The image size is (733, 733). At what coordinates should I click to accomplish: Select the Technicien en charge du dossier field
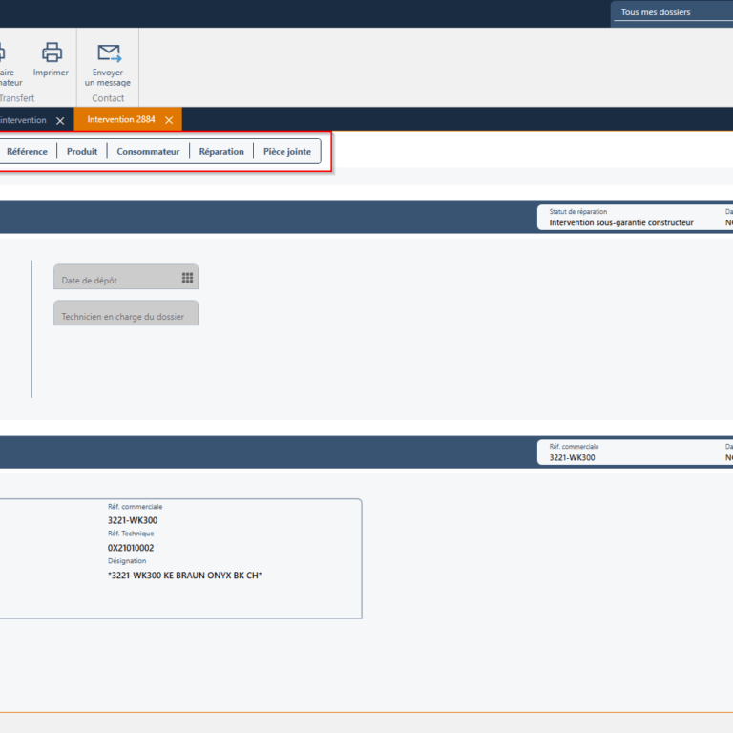(x=125, y=315)
